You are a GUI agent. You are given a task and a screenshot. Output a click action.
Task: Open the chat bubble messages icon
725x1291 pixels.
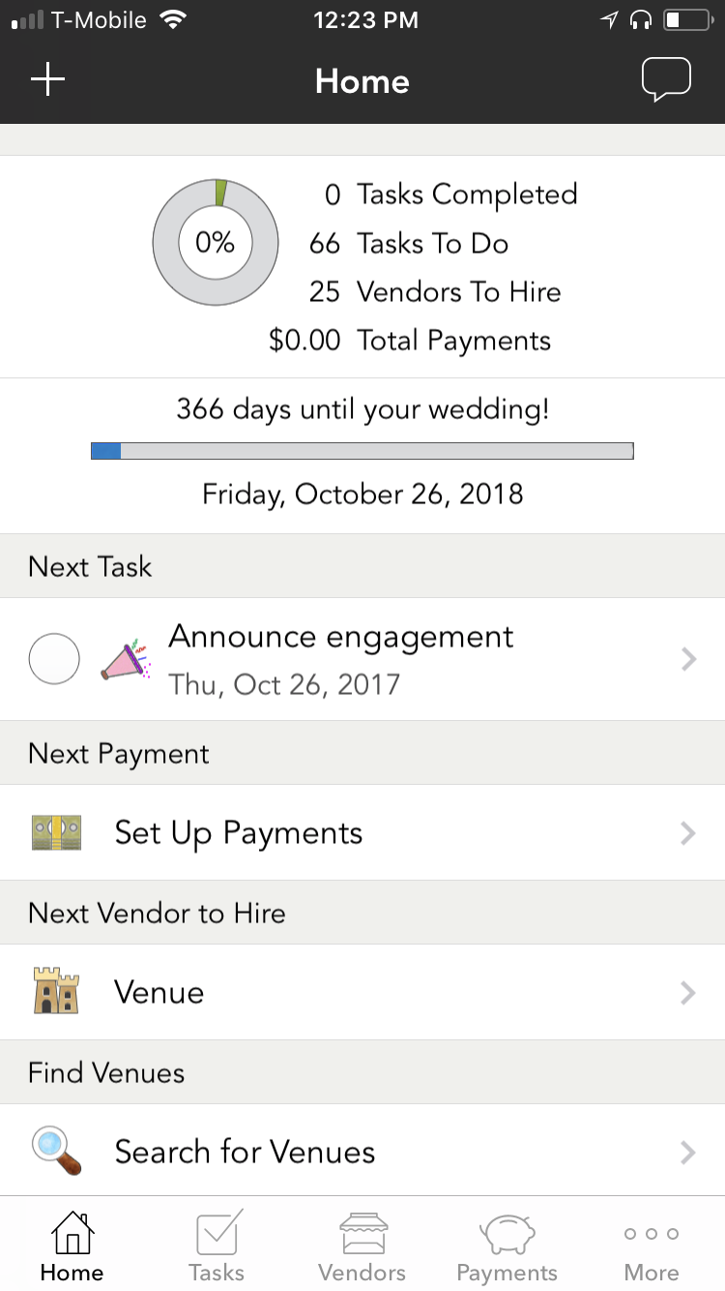[x=666, y=80]
